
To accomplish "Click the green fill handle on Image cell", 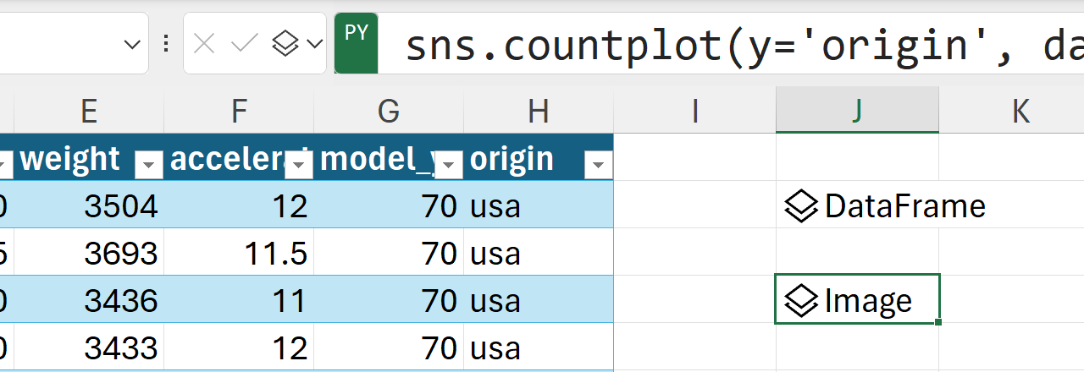I will (938, 322).
